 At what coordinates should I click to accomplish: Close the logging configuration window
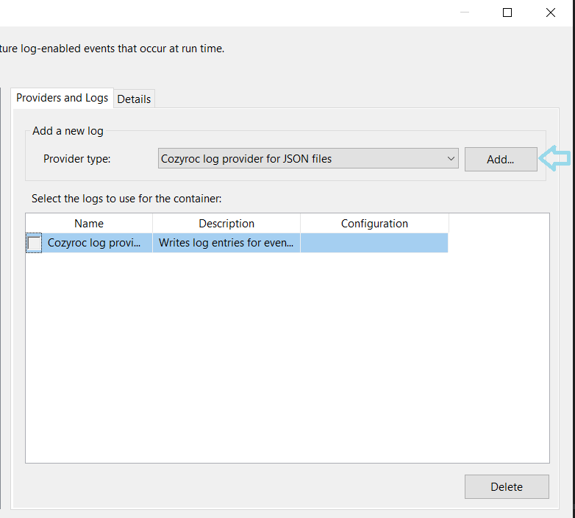pyautogui.click(x=550, y=13)
